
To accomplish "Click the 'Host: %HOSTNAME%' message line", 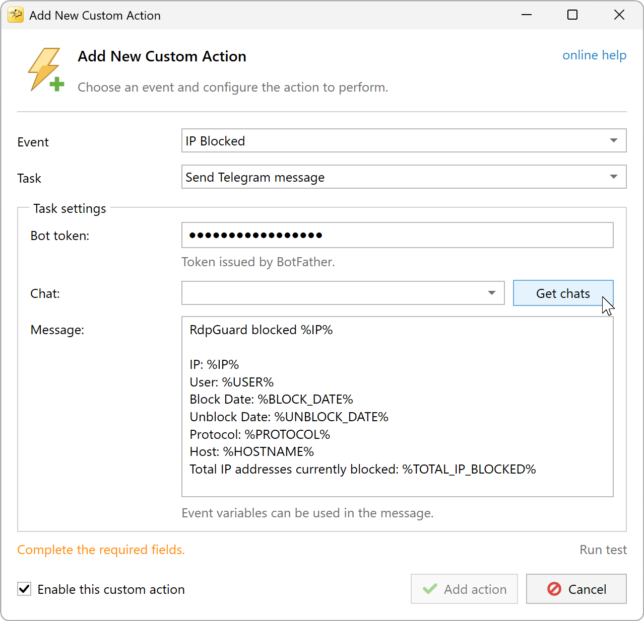I will click(x=251, y=451).
